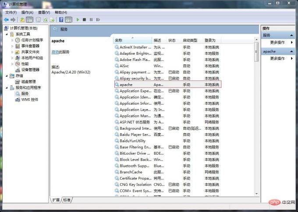The height and width of the screenshot is (212, 298).
Task: Select the 任务计划程序 clock icon
Action: (18, 40)
